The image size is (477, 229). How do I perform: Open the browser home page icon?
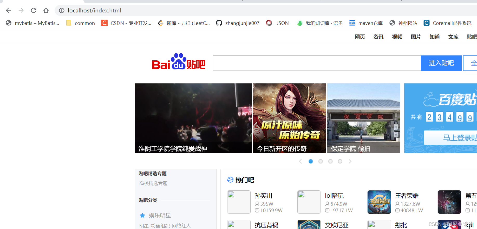46,10
